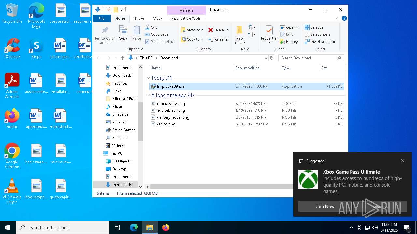Image resolution: width=417 pixels, height=234 pixels.
Task: Switch to the Share tab
Action: [x=139, y=19]
